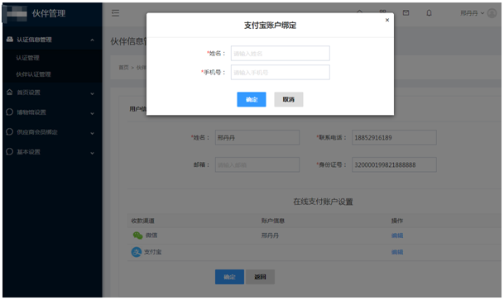Edit the 支付宝 row via 编辑 link
Screen dimensions: 504x300
[x=397, y=252]
